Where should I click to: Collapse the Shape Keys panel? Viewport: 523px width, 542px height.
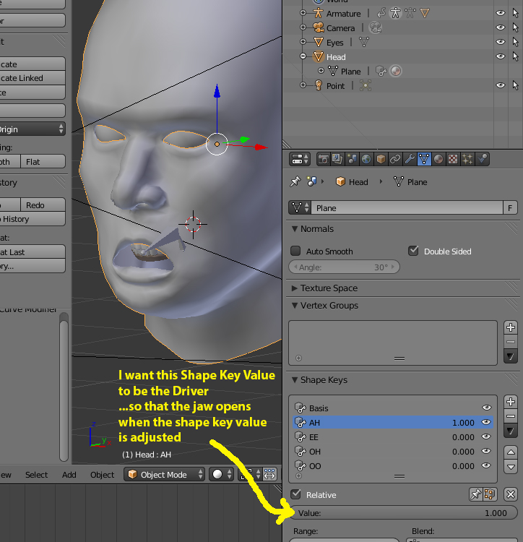(295, 380)
